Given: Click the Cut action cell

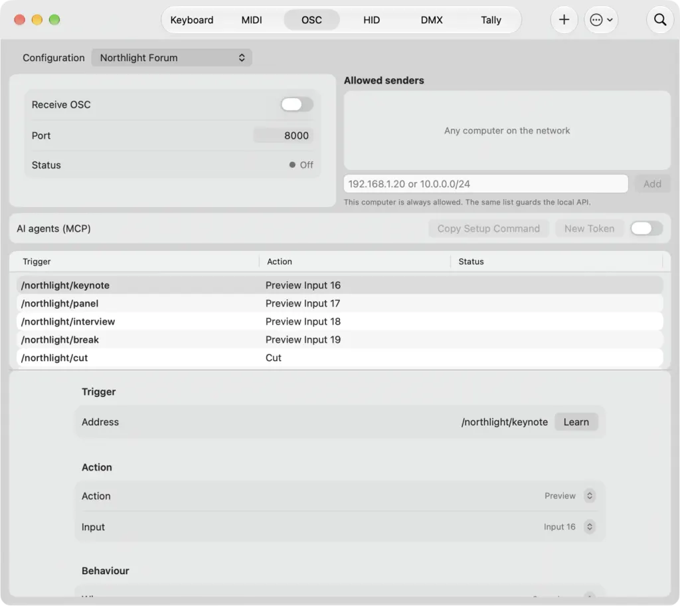Looking at the screenshot, I should click(x=273, y=358).
